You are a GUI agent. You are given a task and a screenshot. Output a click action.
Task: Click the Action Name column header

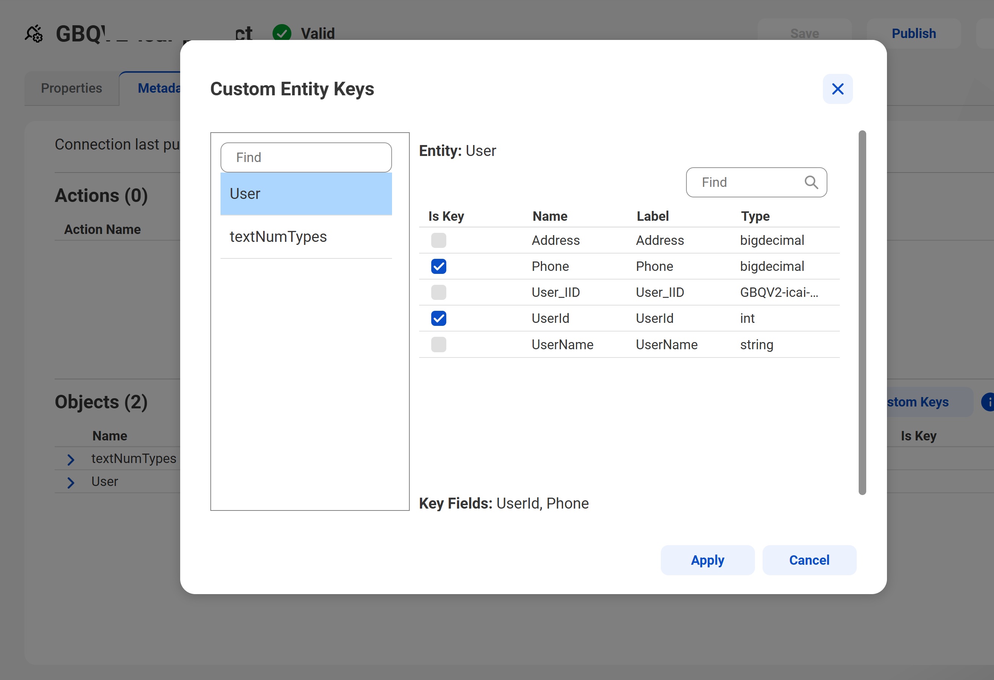[x=102, y=229]
